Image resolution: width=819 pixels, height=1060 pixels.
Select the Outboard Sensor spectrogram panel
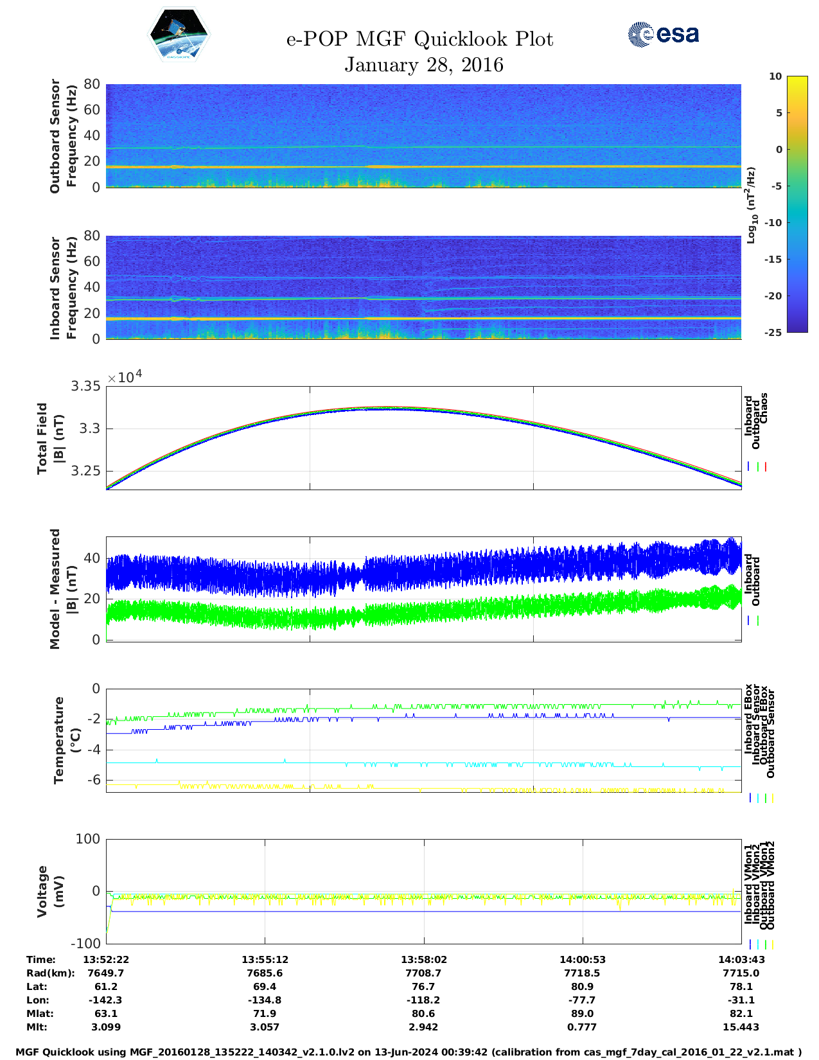(423, 135)
